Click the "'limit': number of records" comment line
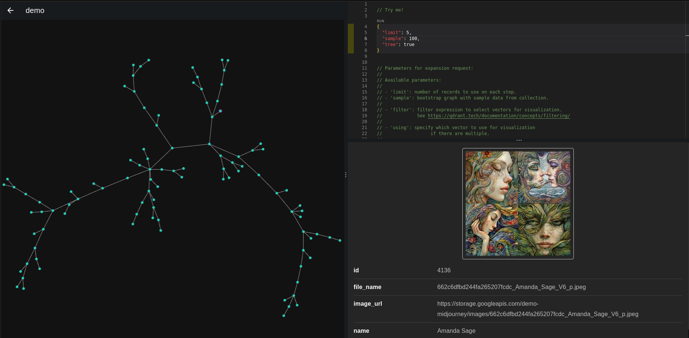The height and width of the screenshot is (338, 689). [x=446, y=92]
